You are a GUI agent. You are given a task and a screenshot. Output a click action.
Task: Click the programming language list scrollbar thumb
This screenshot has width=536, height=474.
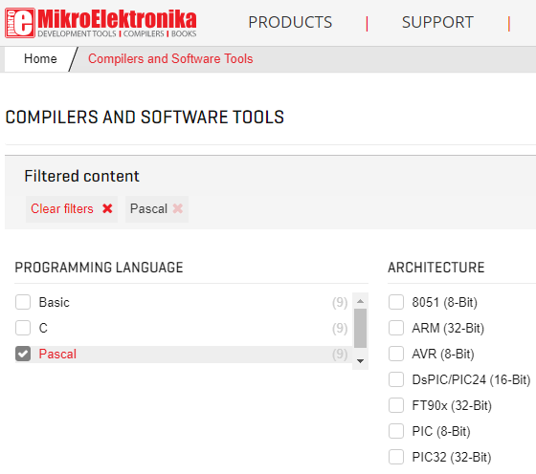(x=360, y=328)
